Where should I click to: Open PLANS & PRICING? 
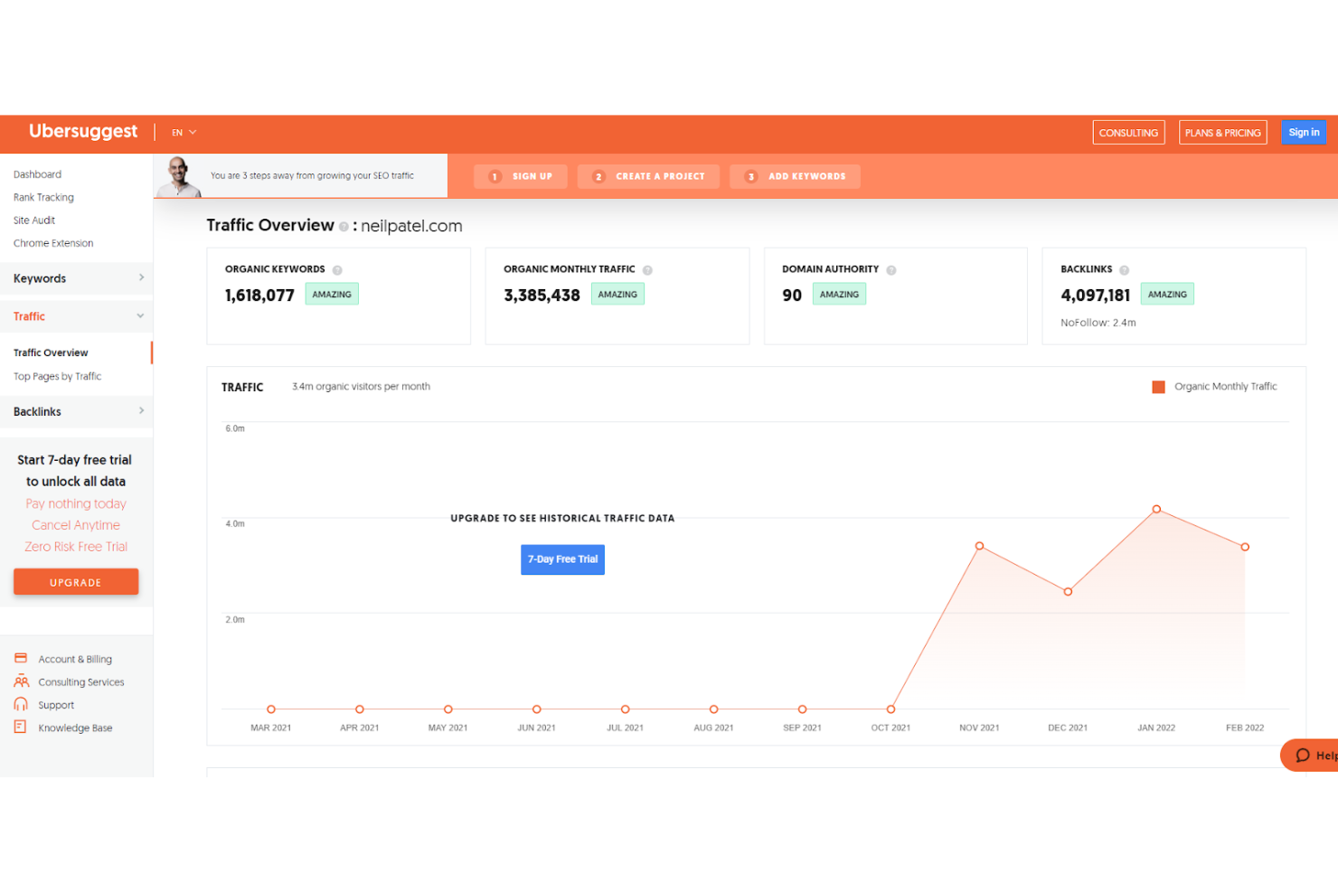pos(1222,133)
